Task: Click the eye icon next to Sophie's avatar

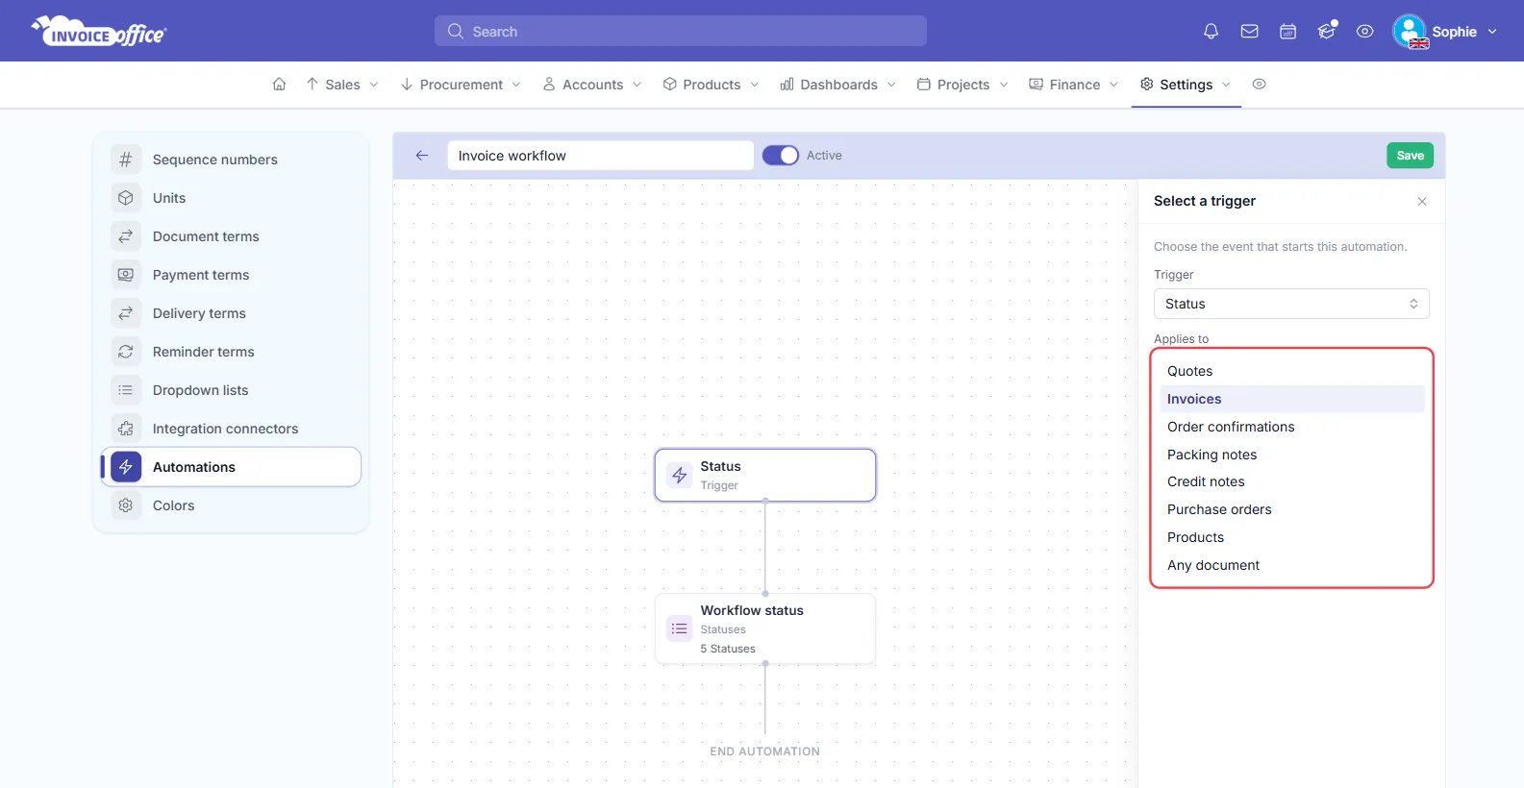Action: point(1364,32)
